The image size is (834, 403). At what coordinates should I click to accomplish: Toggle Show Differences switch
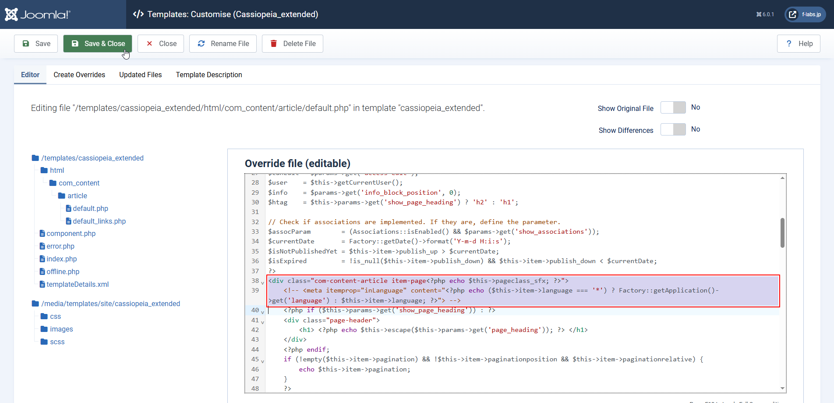673,129
